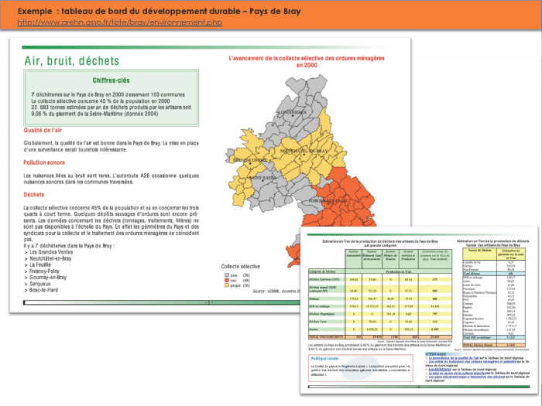Click the 'Air, bruit, déchets' page title
The image size is (542, 406).
coord(72,61)
